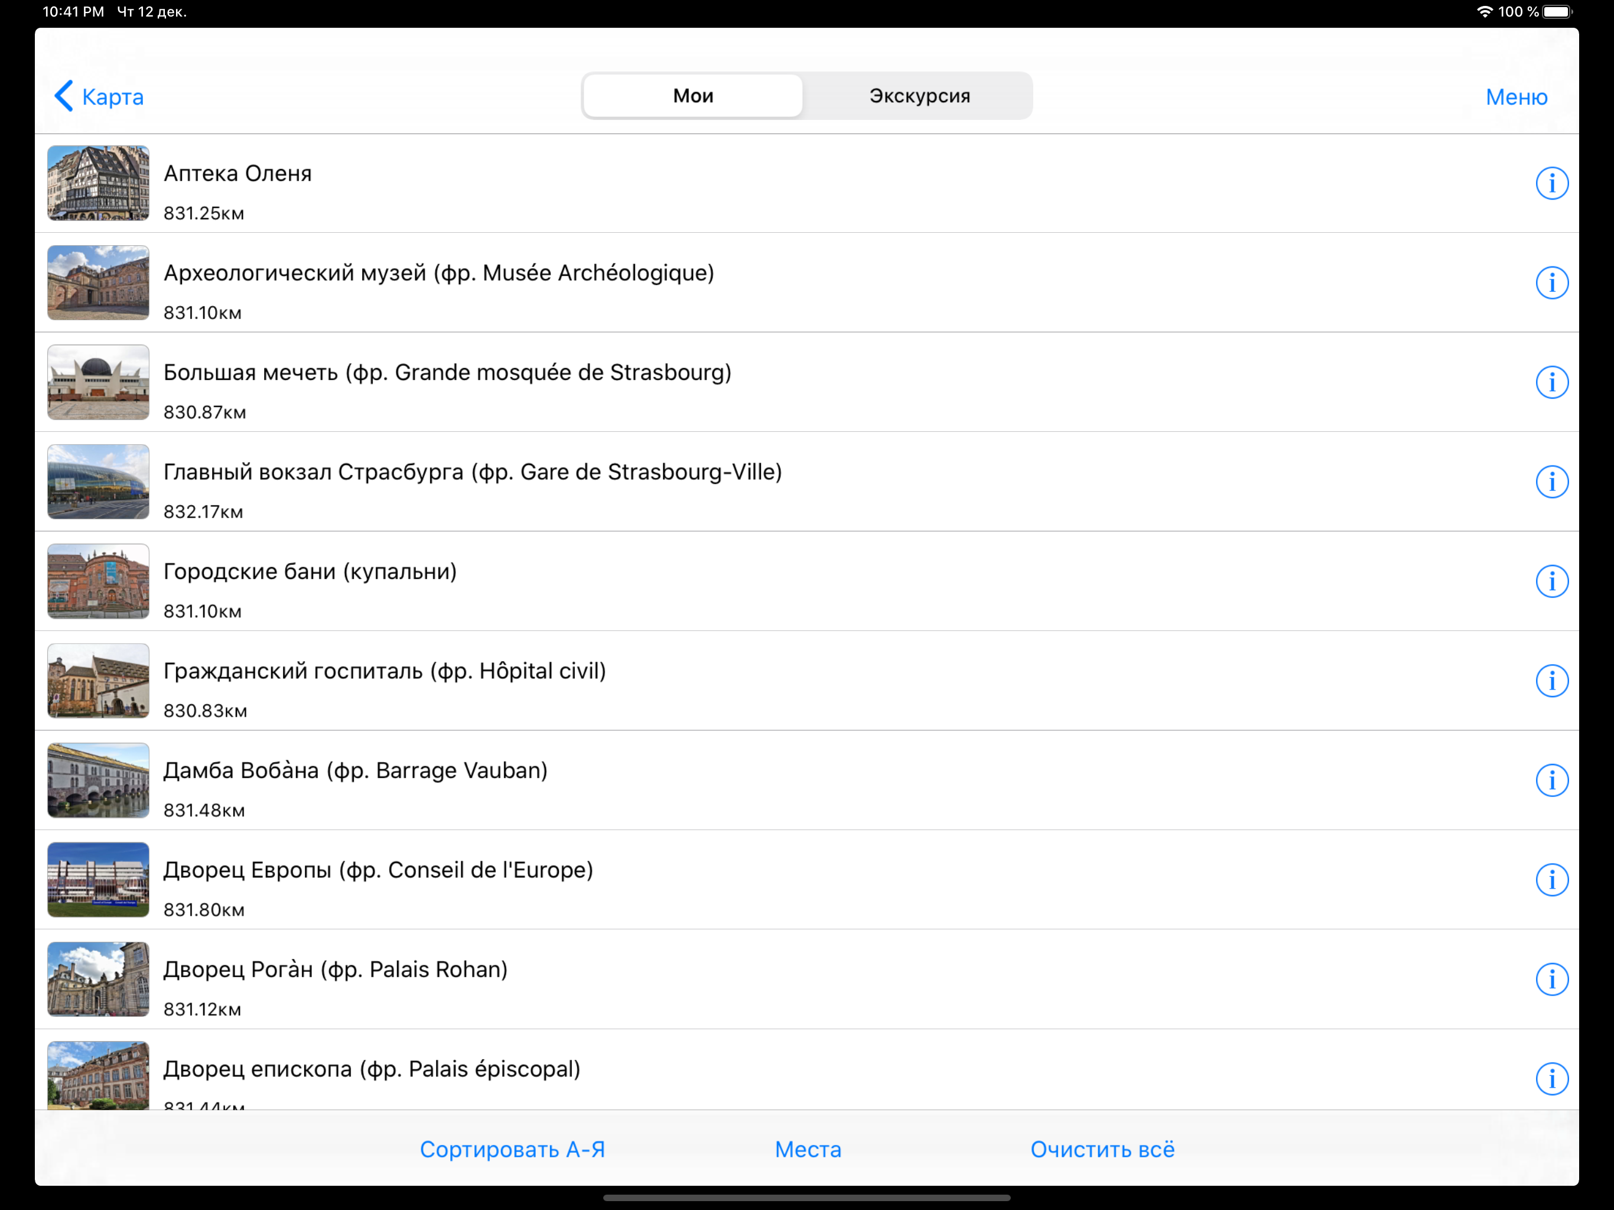Open info for Дворец Европы

click(x=1551, y=879)
